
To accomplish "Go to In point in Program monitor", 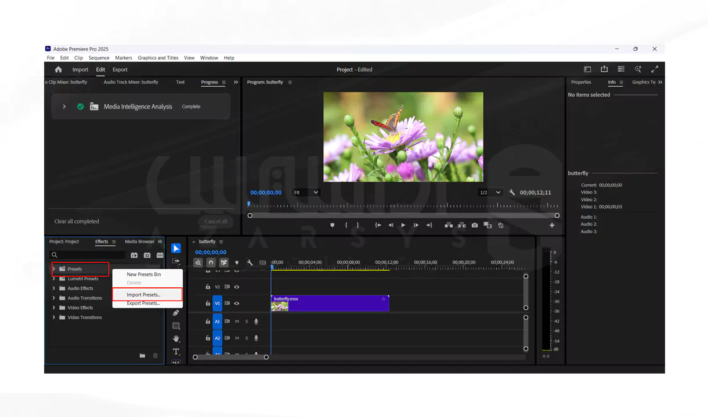I will click(378, 225).
